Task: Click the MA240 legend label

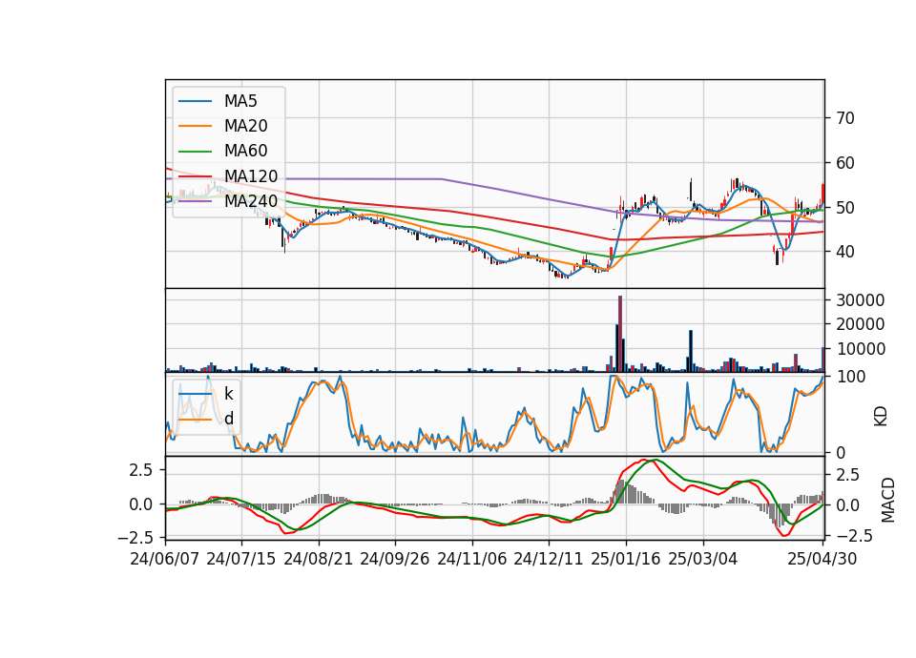Action: click(251, 201)
